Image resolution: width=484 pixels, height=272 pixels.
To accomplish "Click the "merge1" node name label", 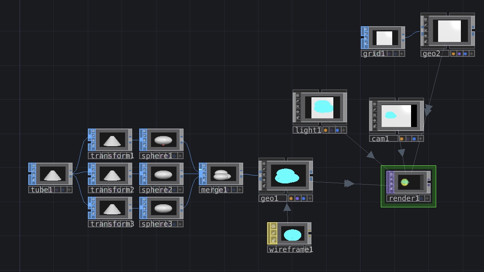I will click(x=214, y=190).
